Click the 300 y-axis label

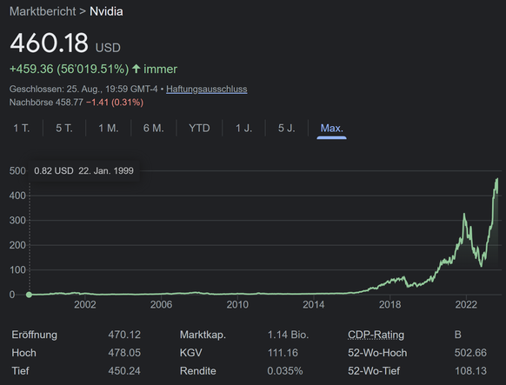point(17,221)
